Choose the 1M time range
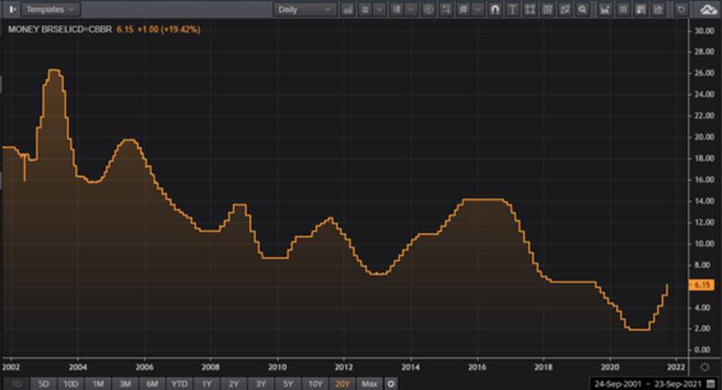Screen dimensions: 722x390 pyautogui.click(x=97, y=384)
